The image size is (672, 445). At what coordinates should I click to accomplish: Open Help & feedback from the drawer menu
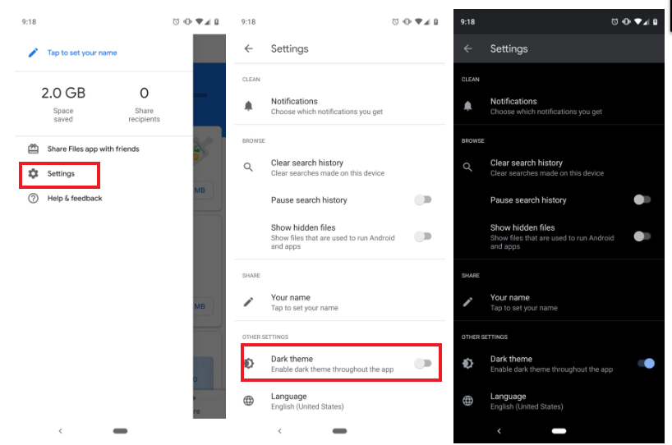(75, 199)
